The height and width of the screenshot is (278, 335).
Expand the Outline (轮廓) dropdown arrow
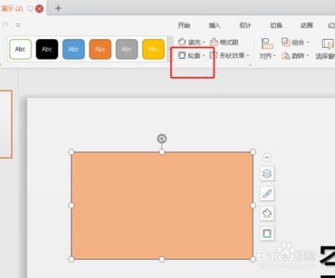(204, 56)
